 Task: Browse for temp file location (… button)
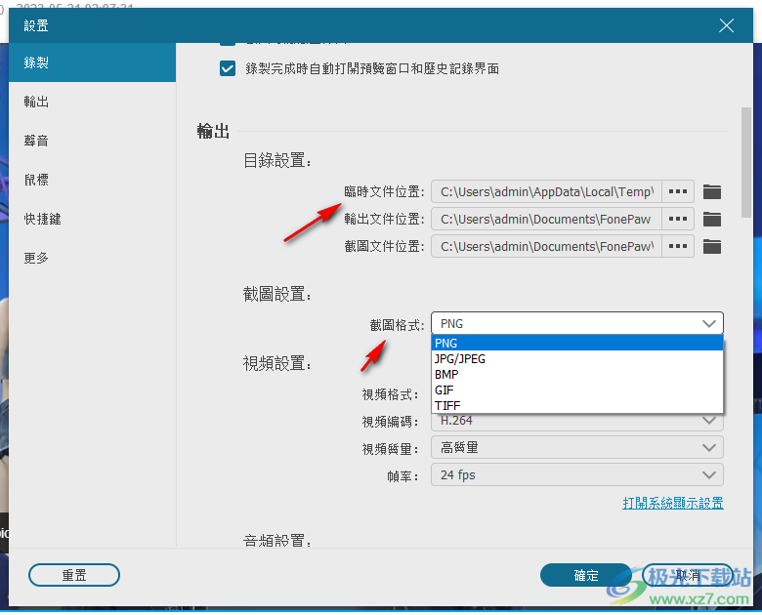[x=677, y=191]
